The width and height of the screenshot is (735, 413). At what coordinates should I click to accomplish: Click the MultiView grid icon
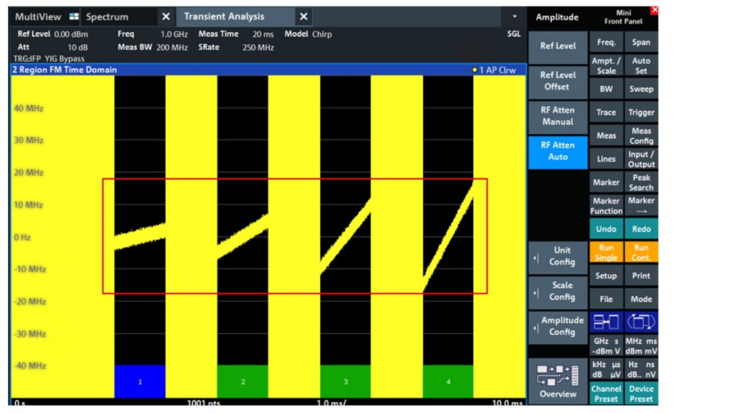tap(73, 17)
